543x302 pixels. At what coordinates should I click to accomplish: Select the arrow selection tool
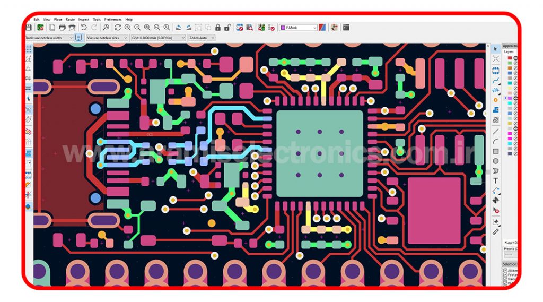496,49
